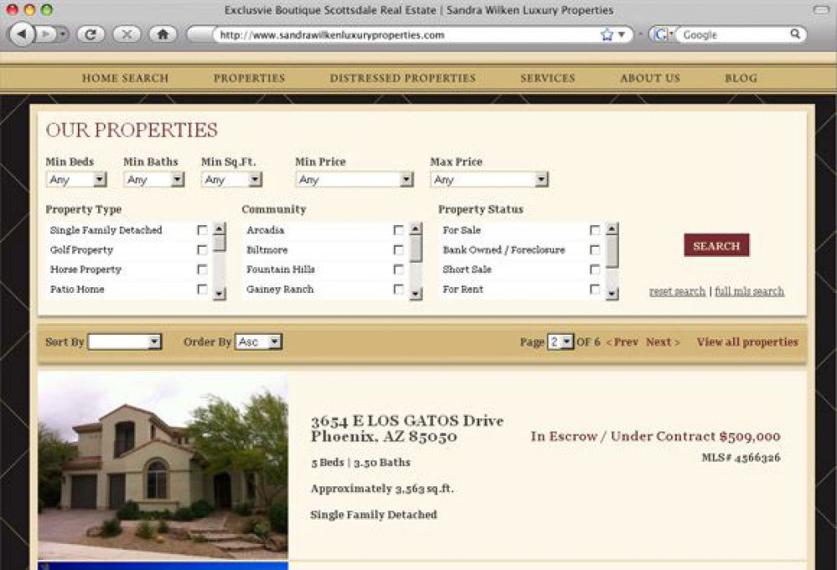Image resolution: width=837 pixels, height=570 pixels.
Task: Check the Arcadia community checkbox
Action: click(x=399, y=230)
